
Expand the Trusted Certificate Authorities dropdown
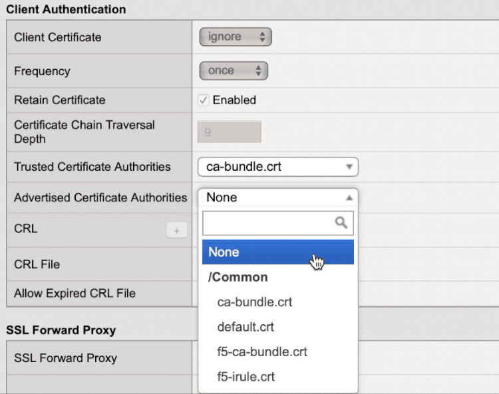pyautogui.click(x=277, y=167)
